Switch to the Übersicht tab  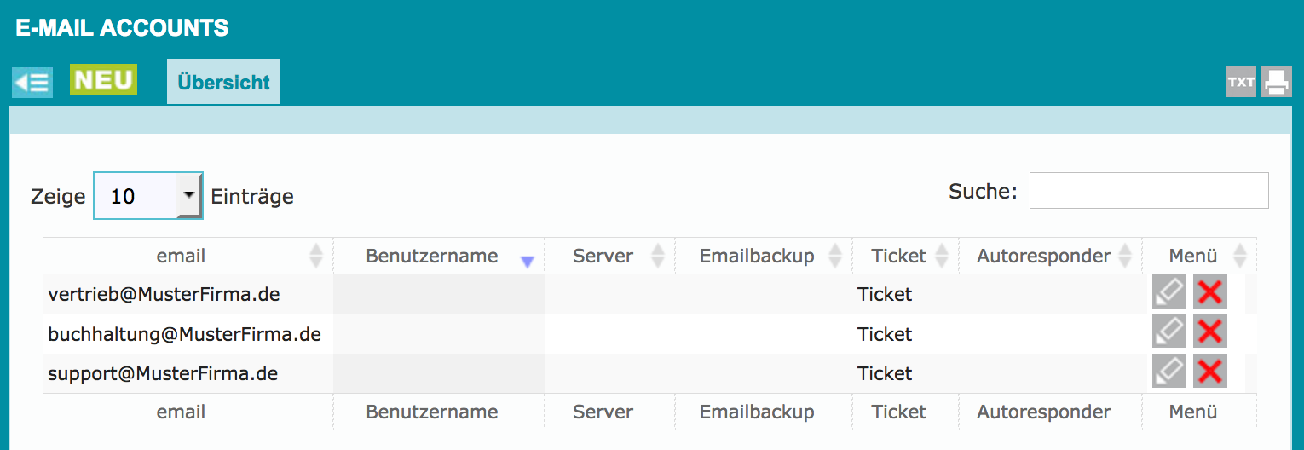click(223, 83)
